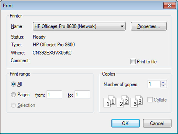Click the pages 'from' input field
The height and width of the screenshot is (134, 178).
[54, 95]
